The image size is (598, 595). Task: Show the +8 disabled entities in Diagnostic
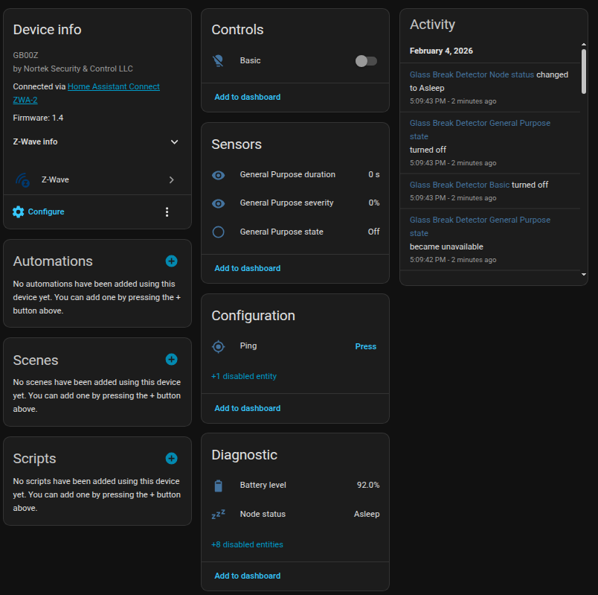pos(247,545)
